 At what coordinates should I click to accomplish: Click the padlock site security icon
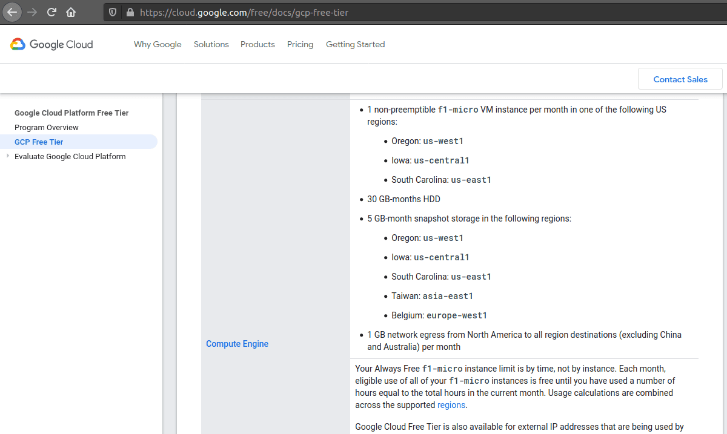pos(130,12)
